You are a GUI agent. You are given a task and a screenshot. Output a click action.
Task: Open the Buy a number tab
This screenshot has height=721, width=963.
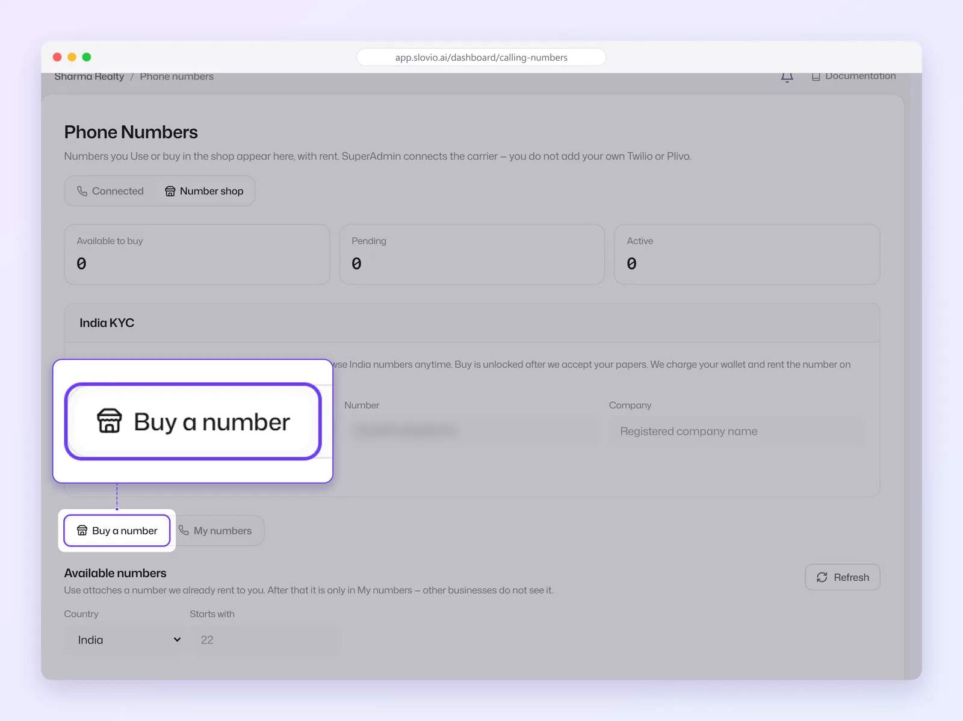pyautogui.click(x=117, y=531)
